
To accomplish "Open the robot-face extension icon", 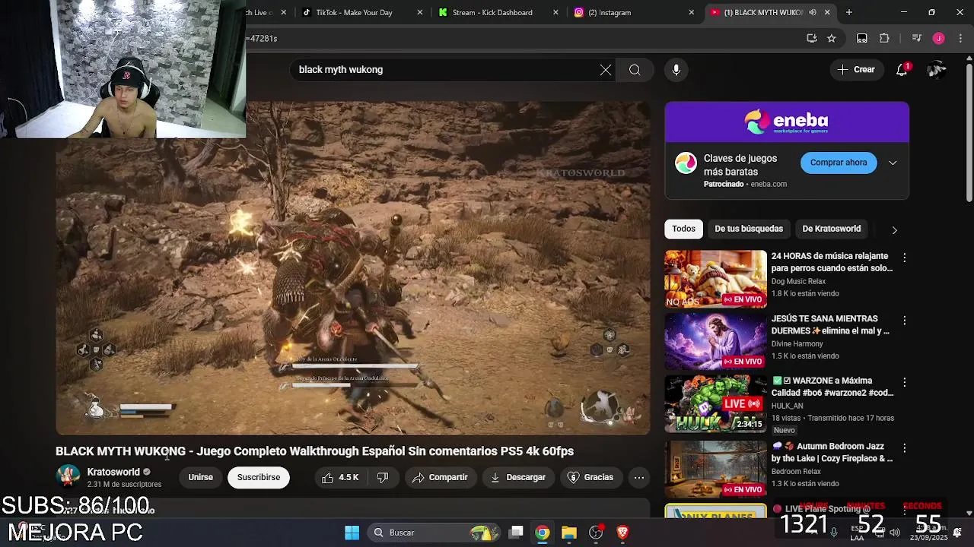I will 862,38.
